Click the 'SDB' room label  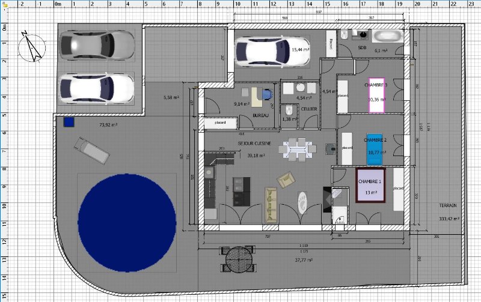point(362,48)
